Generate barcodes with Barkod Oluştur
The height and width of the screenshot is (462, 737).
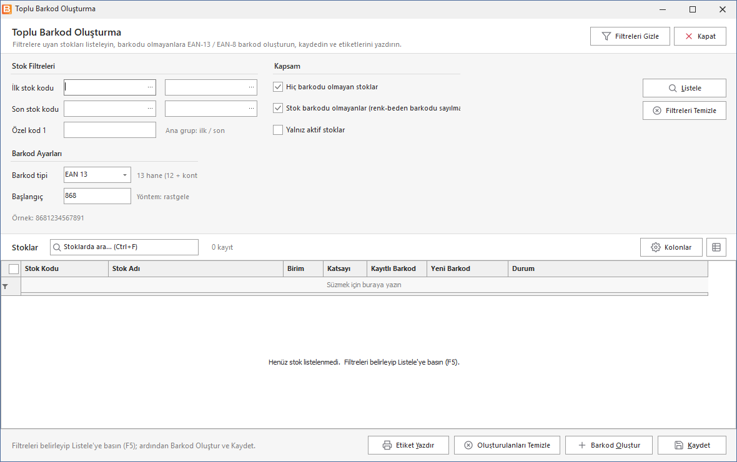coord(609,445)
